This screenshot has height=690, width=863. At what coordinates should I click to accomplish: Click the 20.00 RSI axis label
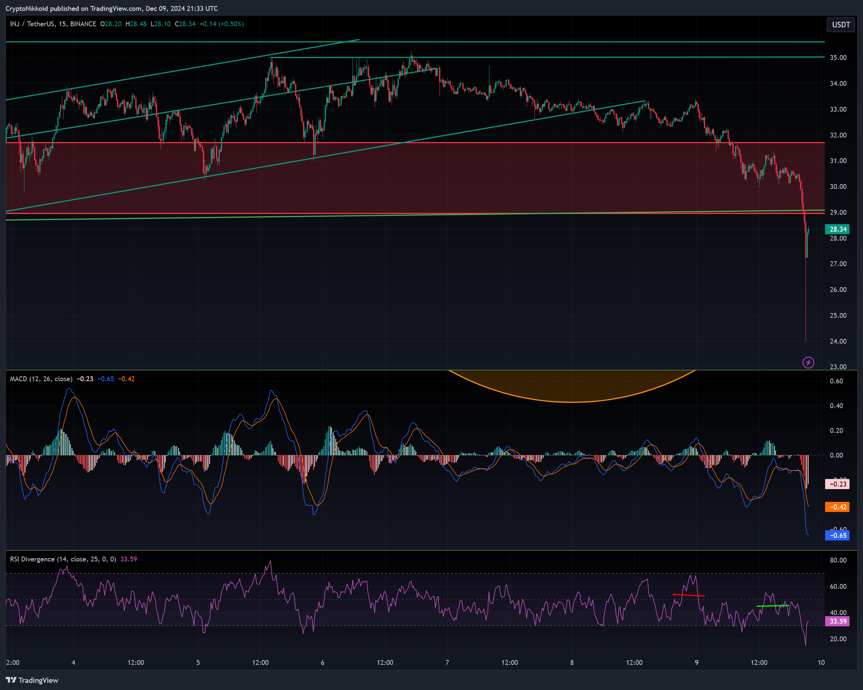click(838, 639)
